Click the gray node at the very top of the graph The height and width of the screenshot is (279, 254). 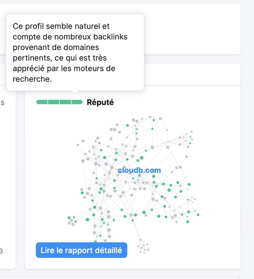pos(150,117)
